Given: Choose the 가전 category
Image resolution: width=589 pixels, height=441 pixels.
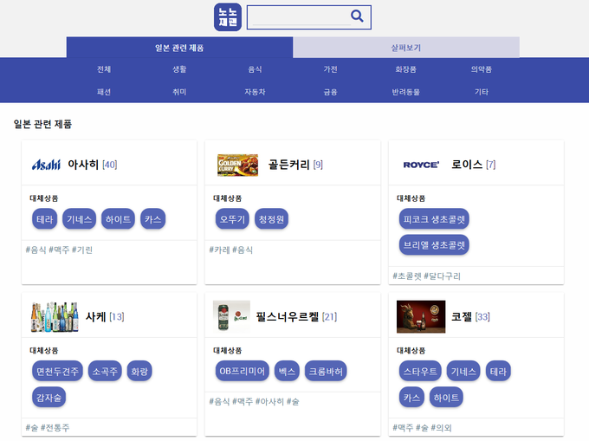Looking at the screenshot, I should 331,69.
